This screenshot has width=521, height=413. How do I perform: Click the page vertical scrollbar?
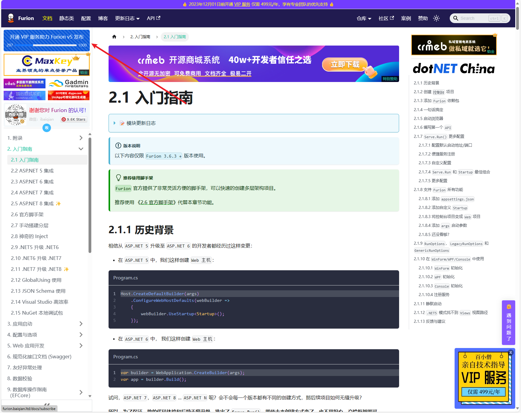click(518, 19)
